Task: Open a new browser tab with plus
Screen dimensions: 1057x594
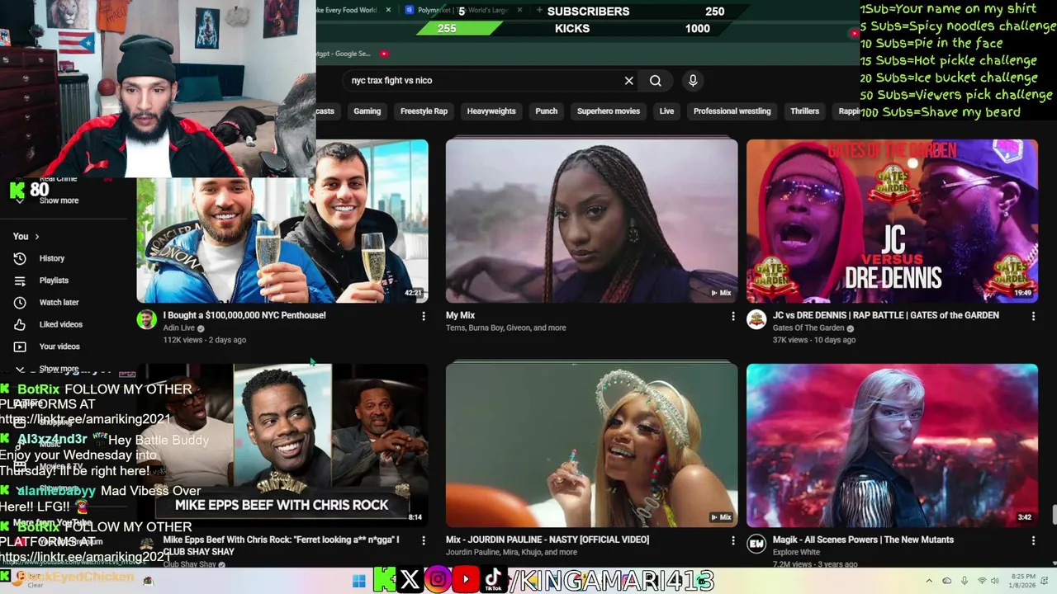Action: pos(539,10)
